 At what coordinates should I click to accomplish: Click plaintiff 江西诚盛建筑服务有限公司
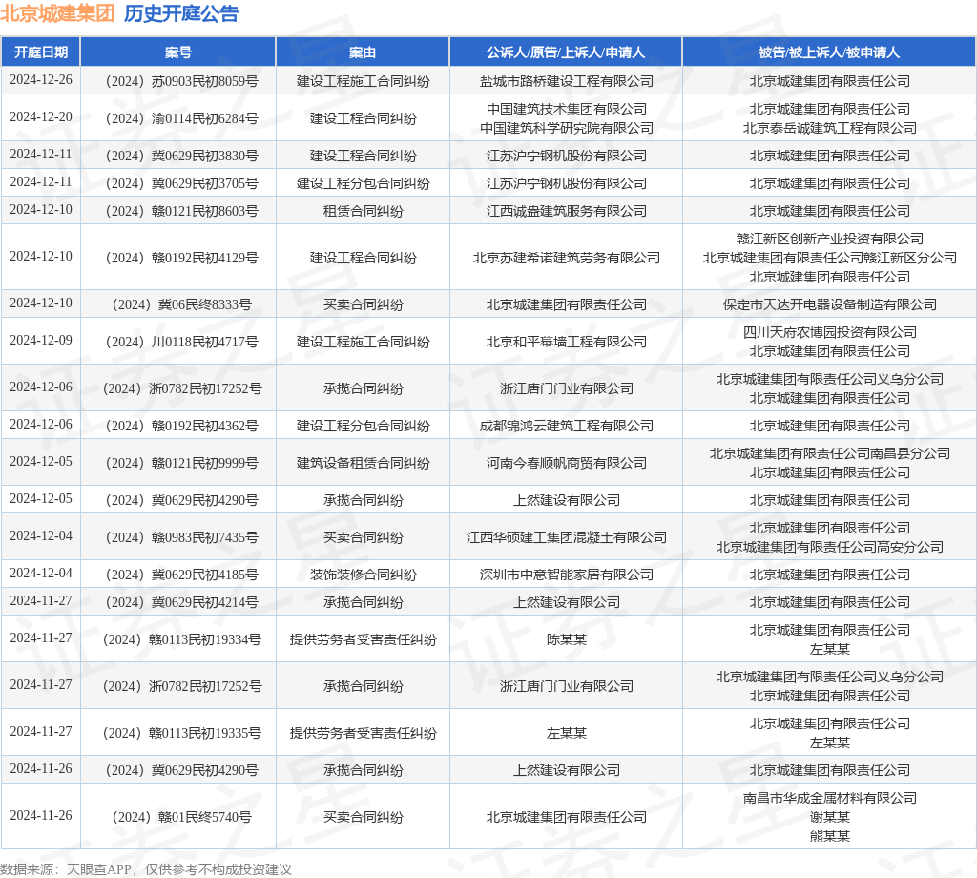click(x=567, y=211)
